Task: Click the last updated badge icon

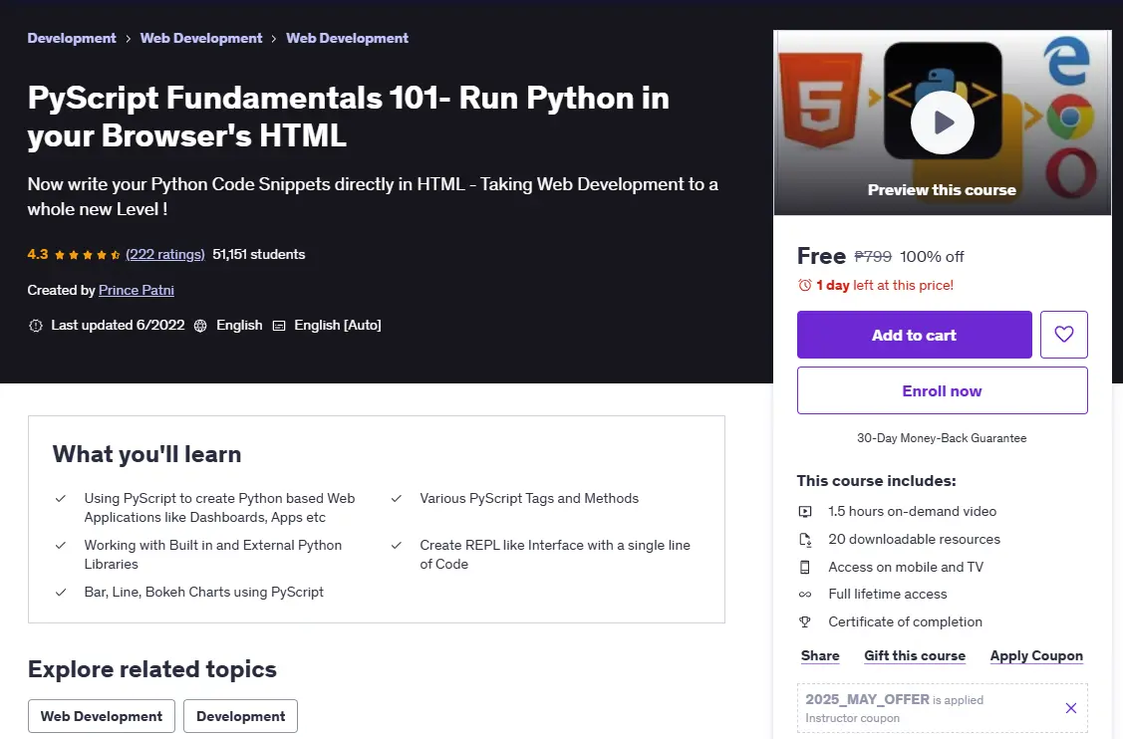Action: (x=35, y=326)
